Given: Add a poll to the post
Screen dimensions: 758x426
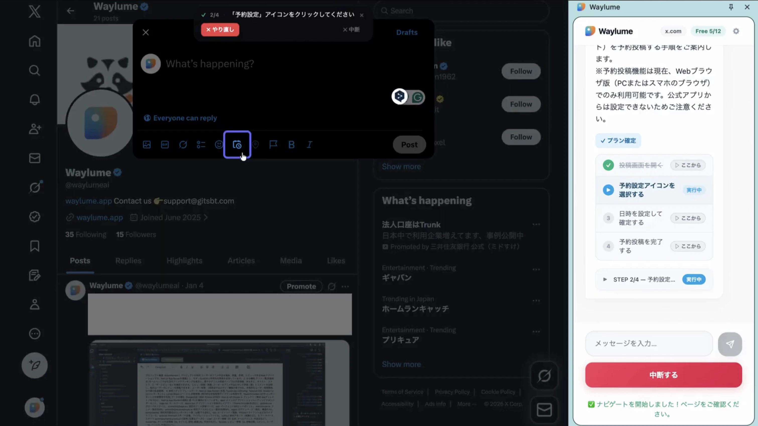Looking at the screenshot, I should (x=201, y=145).
